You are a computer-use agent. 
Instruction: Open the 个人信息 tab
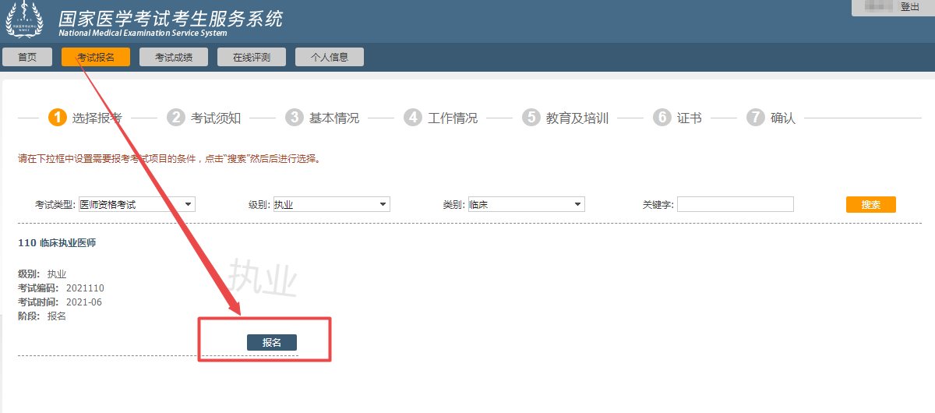click(330, 57)
